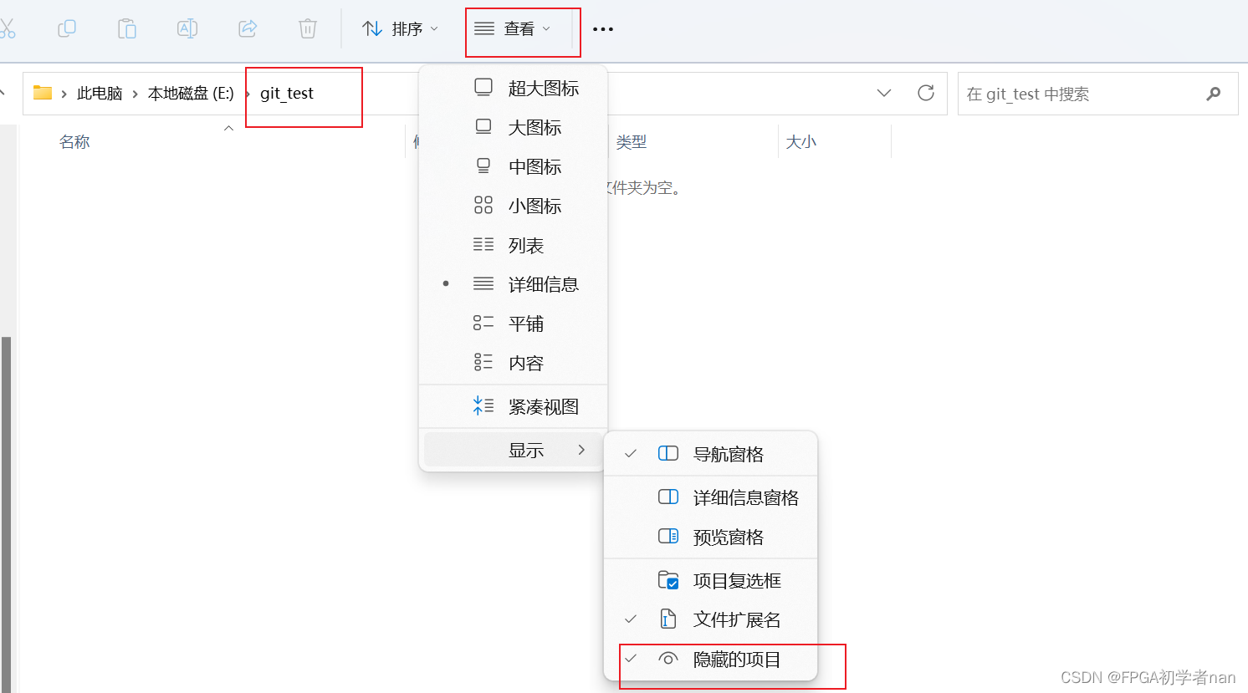This screenshot has height=693, width=1248.
Task: Click the search magnifier icon
Action: click(1214, 94)
